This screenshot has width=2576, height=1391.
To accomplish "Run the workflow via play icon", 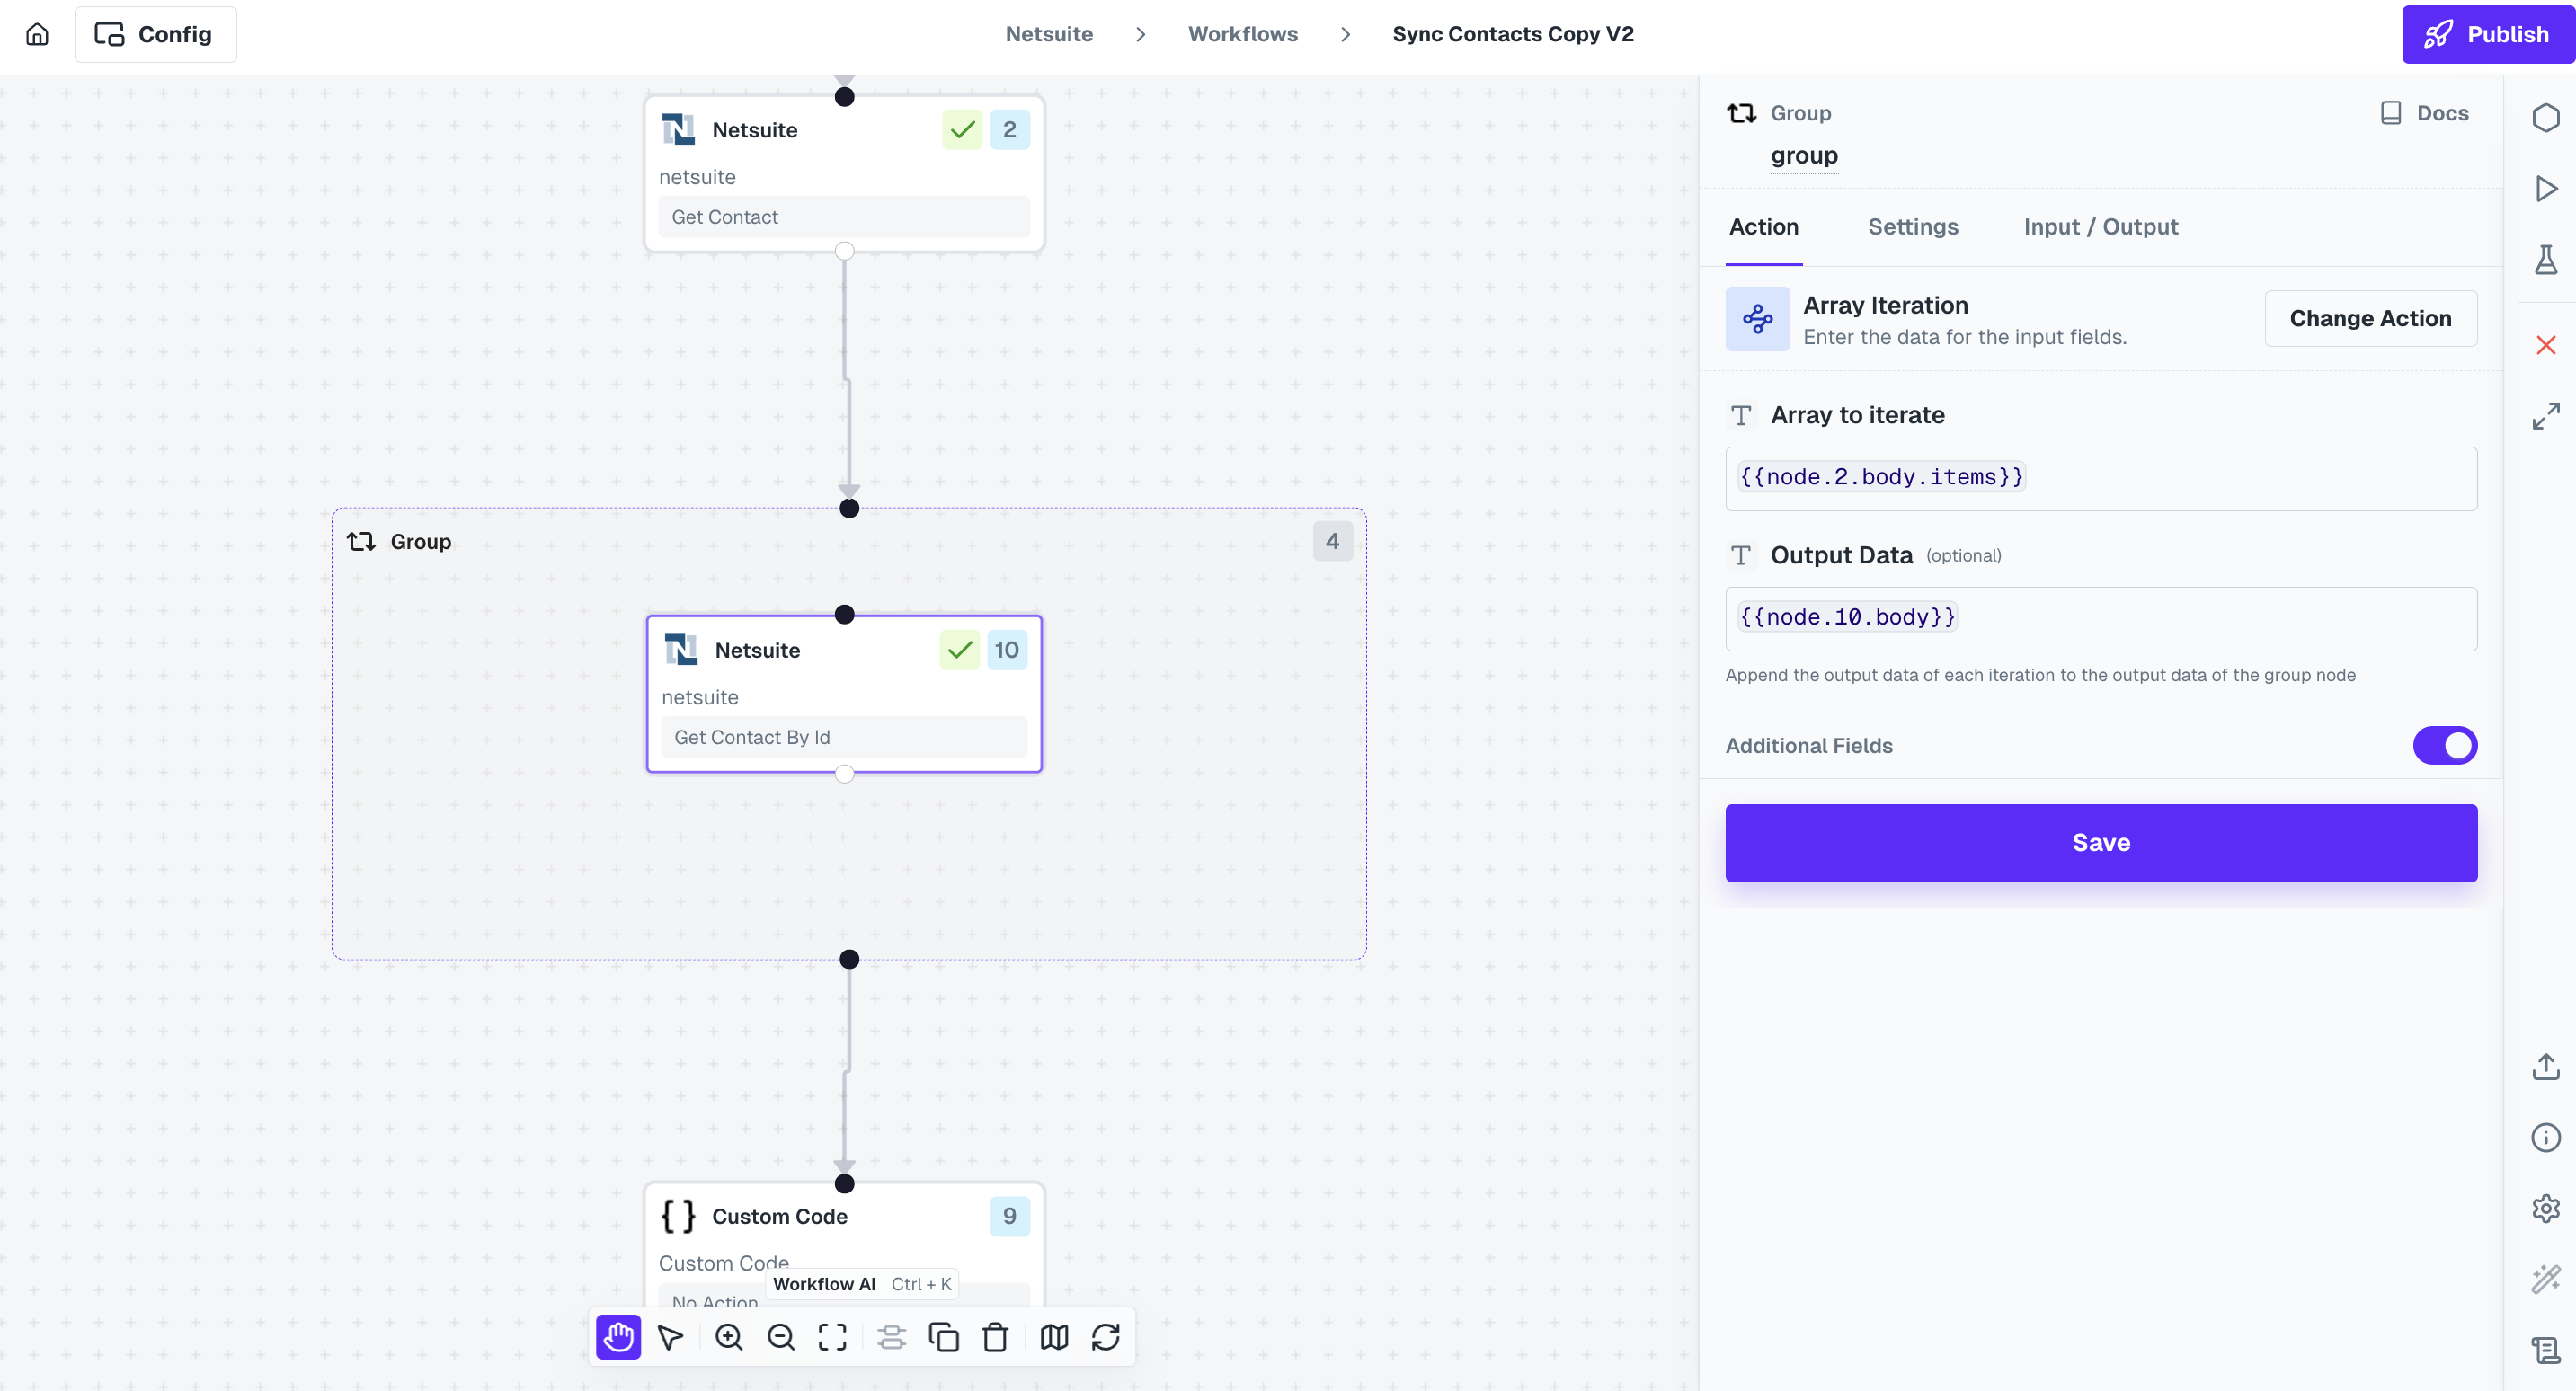I will [2547, 188].
